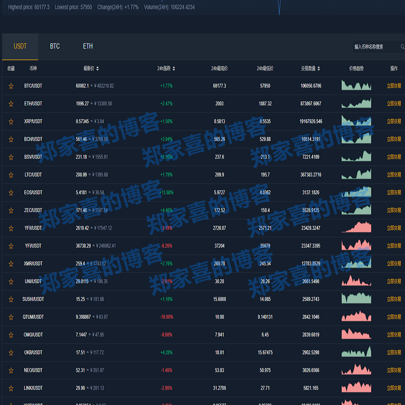The image size is (405, 405).
Task: Select the favorite star for EOS/USDT
Action: click(x=11, y=192)
